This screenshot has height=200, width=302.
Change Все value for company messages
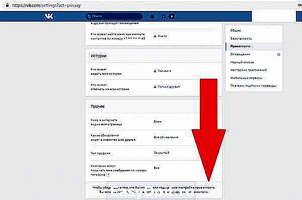(157, 168)
